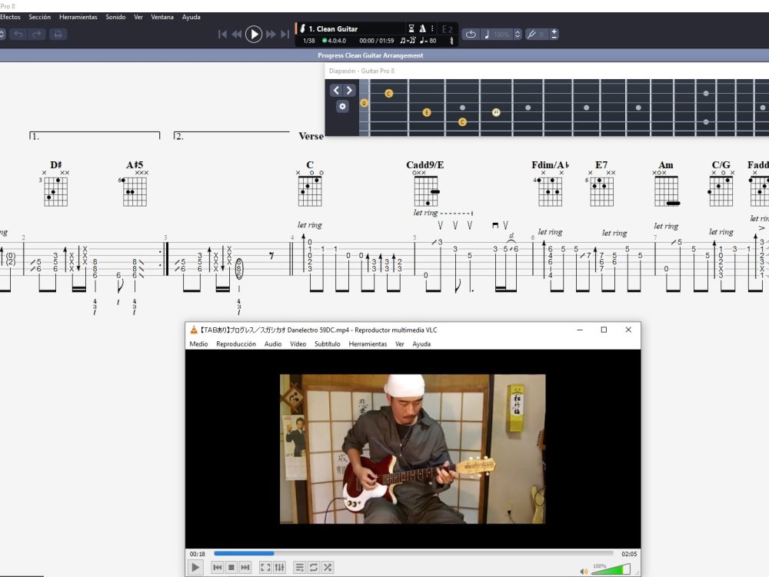769x577 pixels.
Task: Click the 1. Clean Guitar track name
Action: click(x=333, y=29)
